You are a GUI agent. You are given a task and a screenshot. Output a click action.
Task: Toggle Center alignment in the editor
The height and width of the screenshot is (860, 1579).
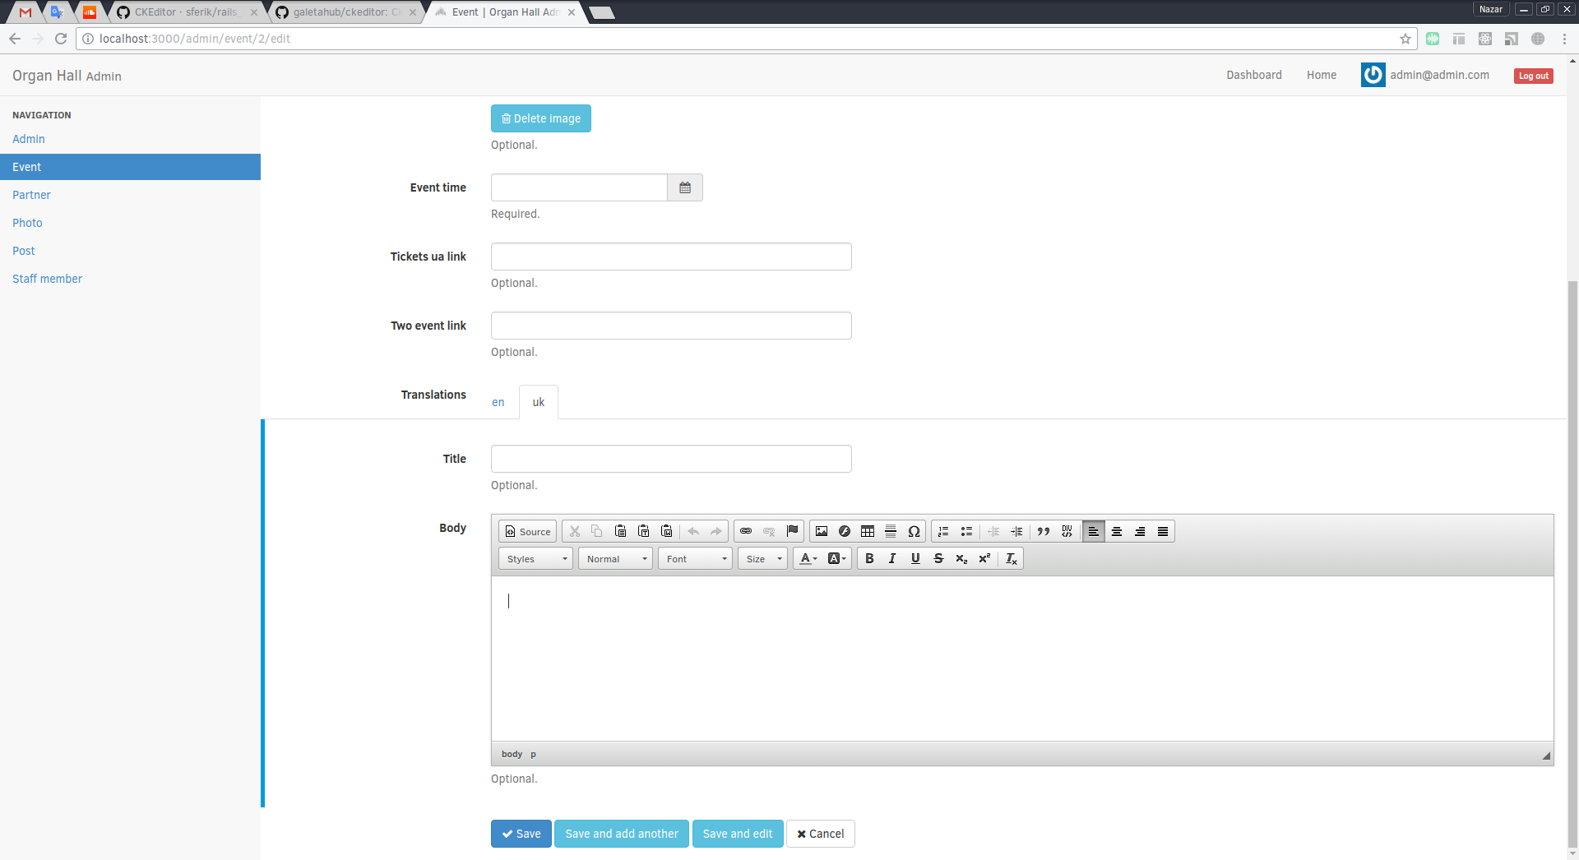pyautogui.click(x=1117, y=531)
